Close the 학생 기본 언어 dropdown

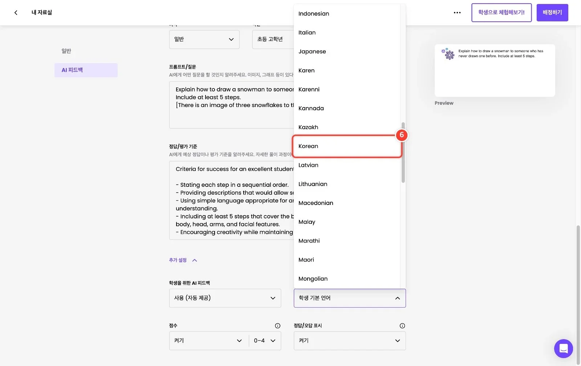(350, 298)
